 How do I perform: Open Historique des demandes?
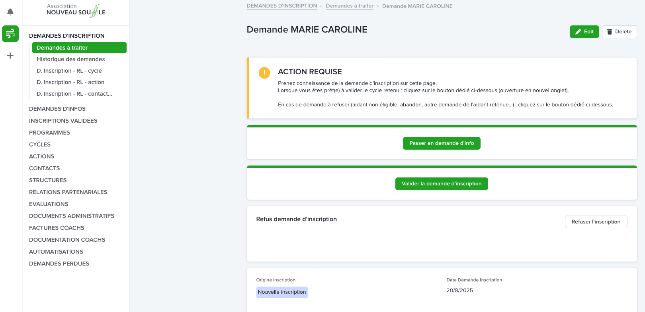point(71,59)
